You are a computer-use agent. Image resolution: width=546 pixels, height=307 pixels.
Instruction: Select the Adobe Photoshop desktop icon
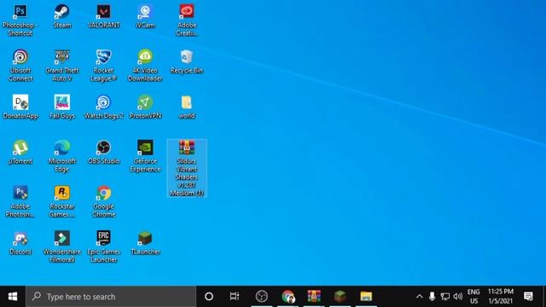pos(20,201)
